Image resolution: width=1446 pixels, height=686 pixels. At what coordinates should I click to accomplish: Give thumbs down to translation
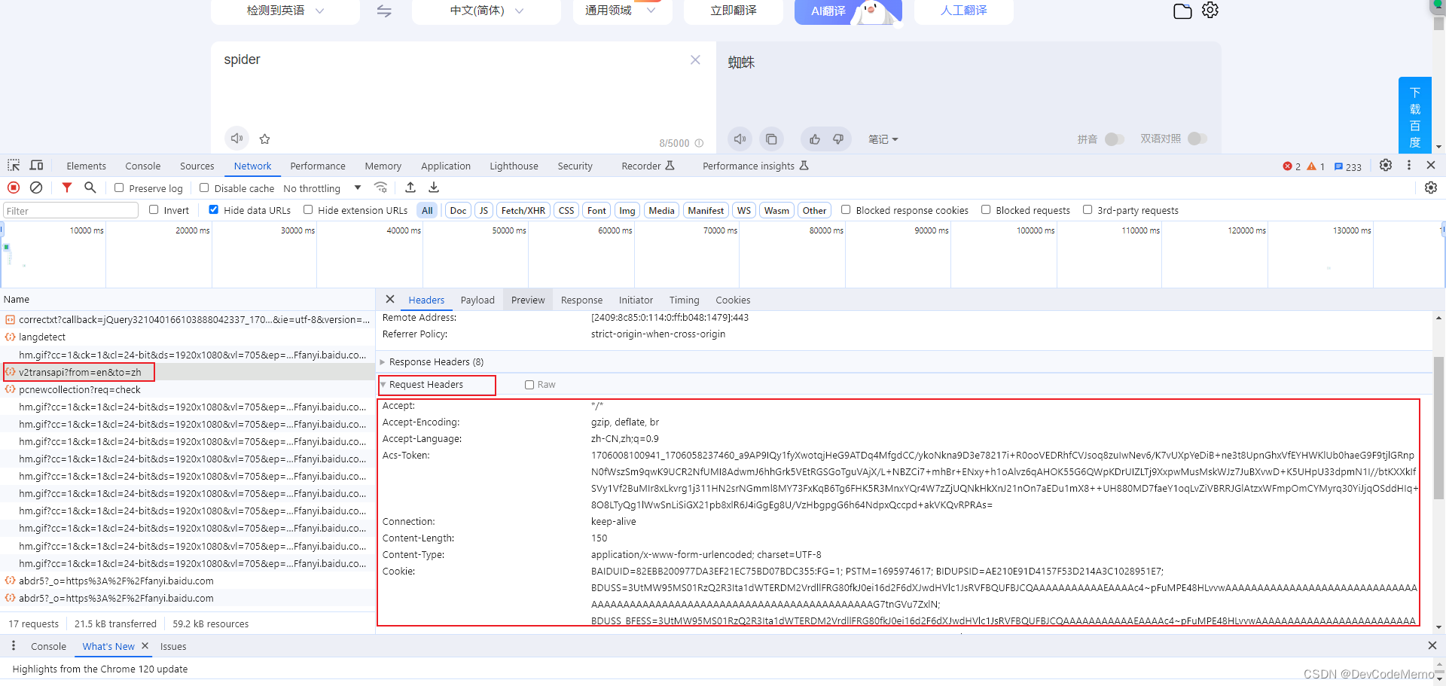pos(838,139)
